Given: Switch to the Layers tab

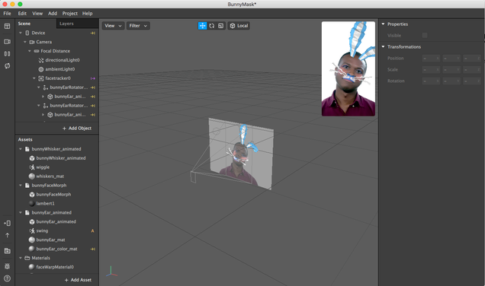Looking at the screenshot, I should click(66, 24).
